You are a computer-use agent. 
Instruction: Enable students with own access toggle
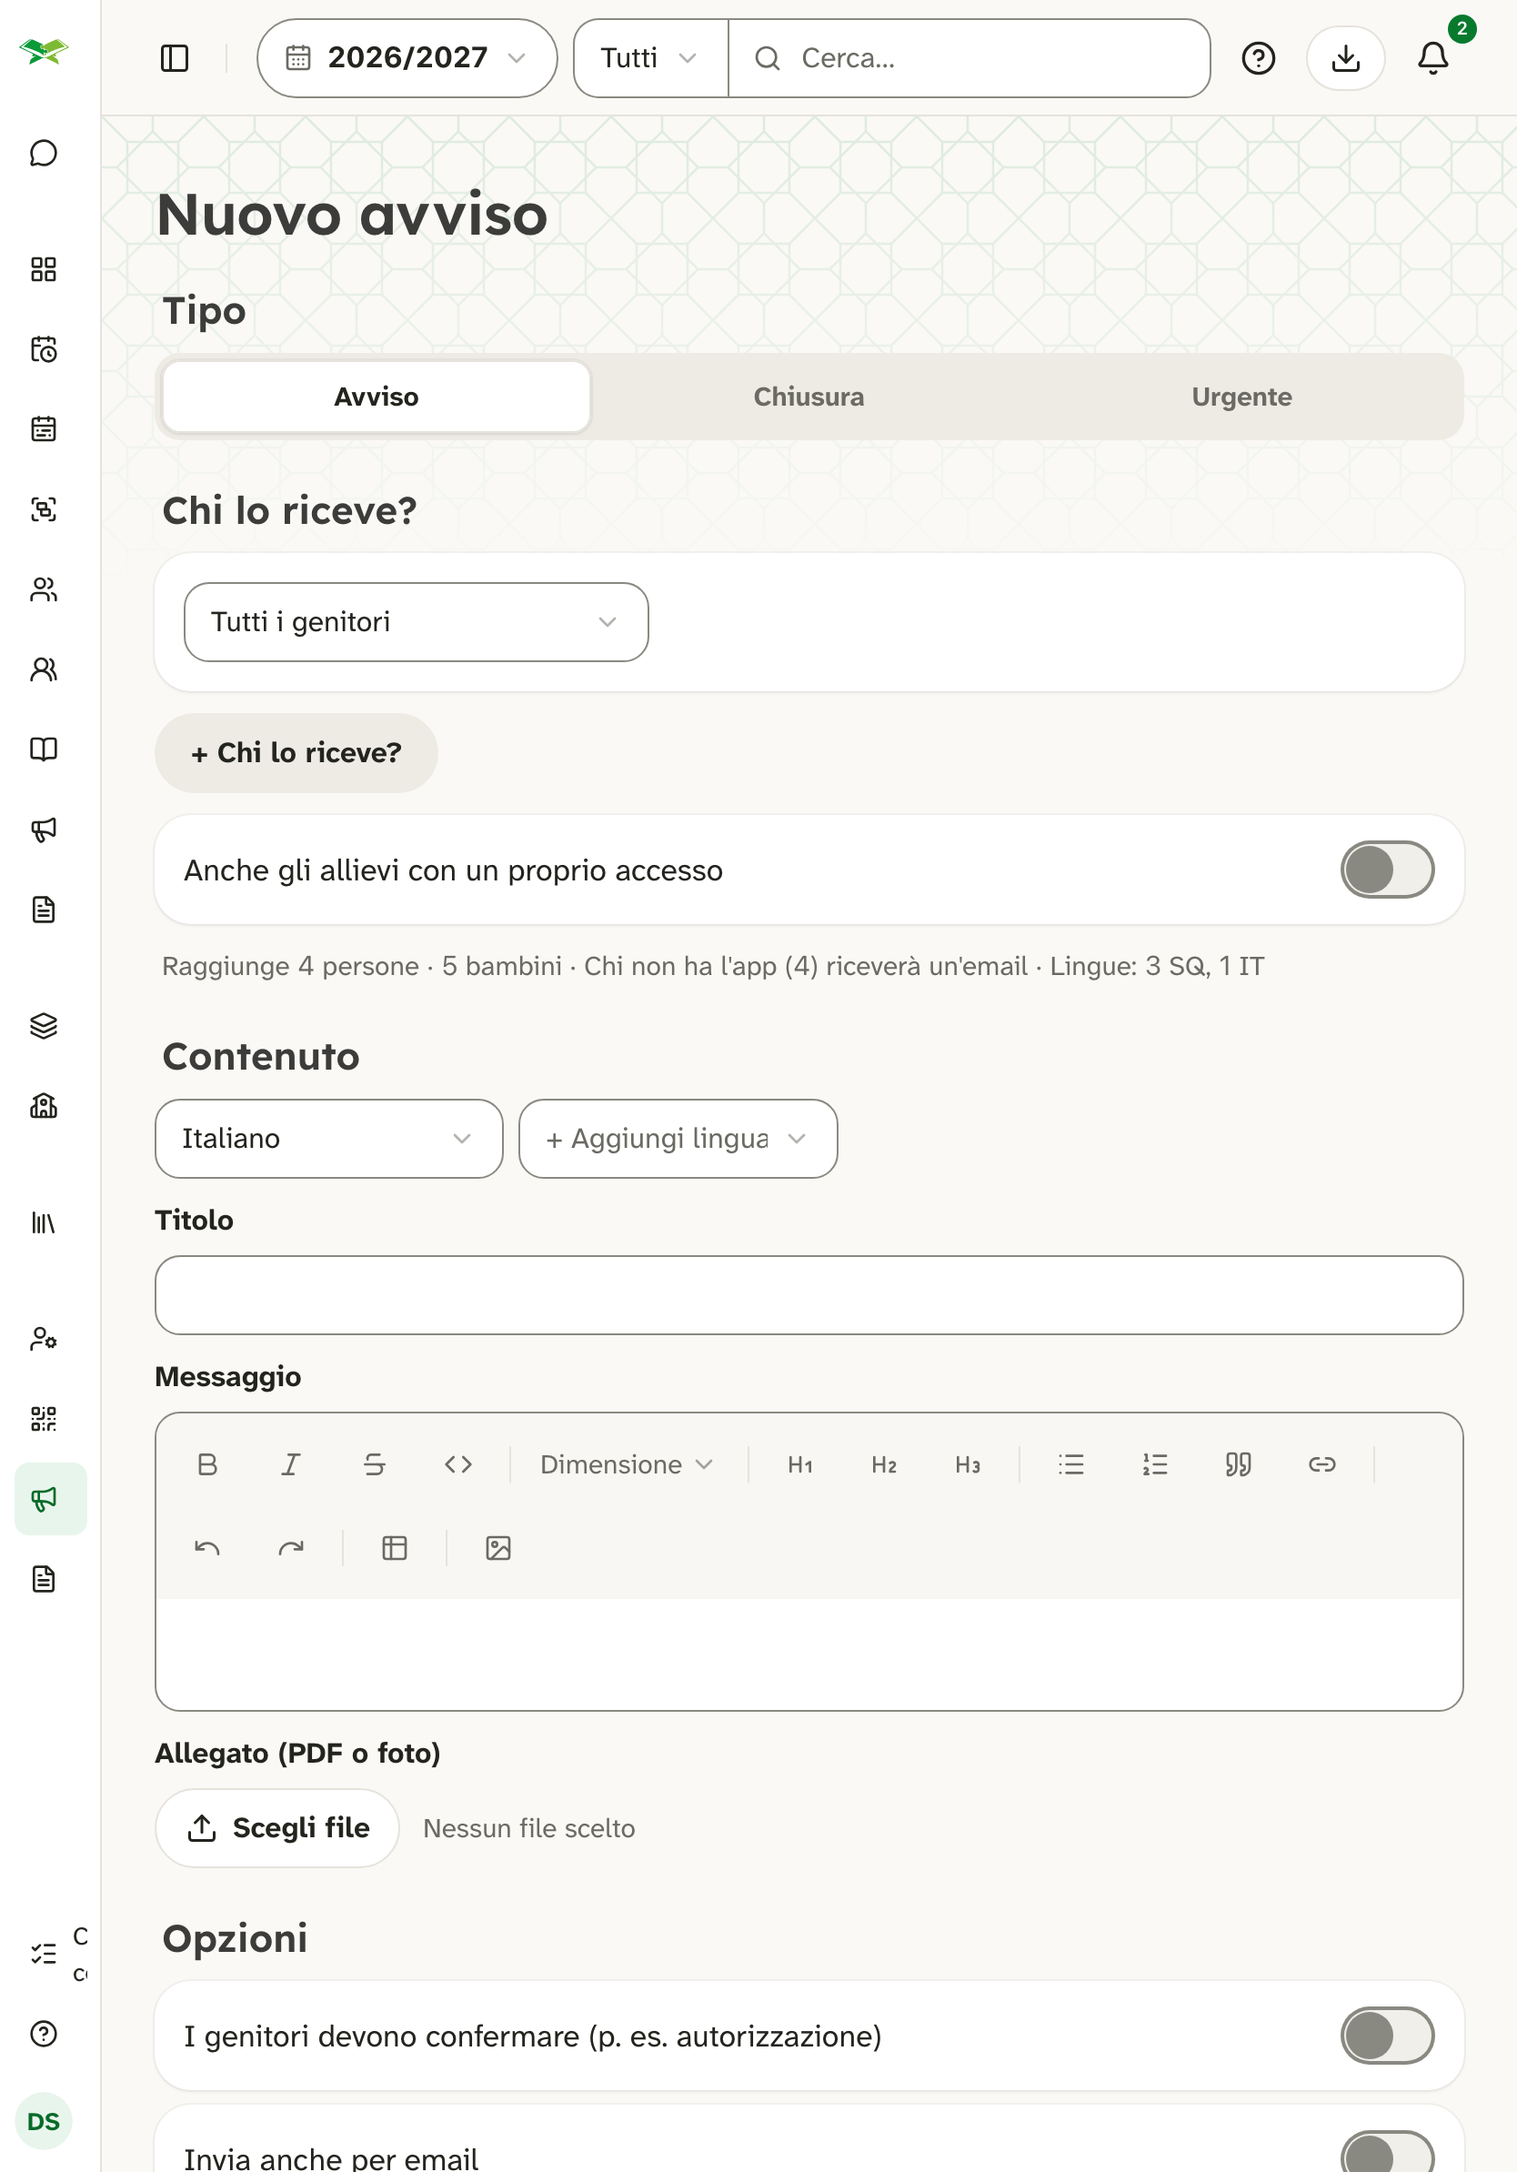(x=1386, y=870)
